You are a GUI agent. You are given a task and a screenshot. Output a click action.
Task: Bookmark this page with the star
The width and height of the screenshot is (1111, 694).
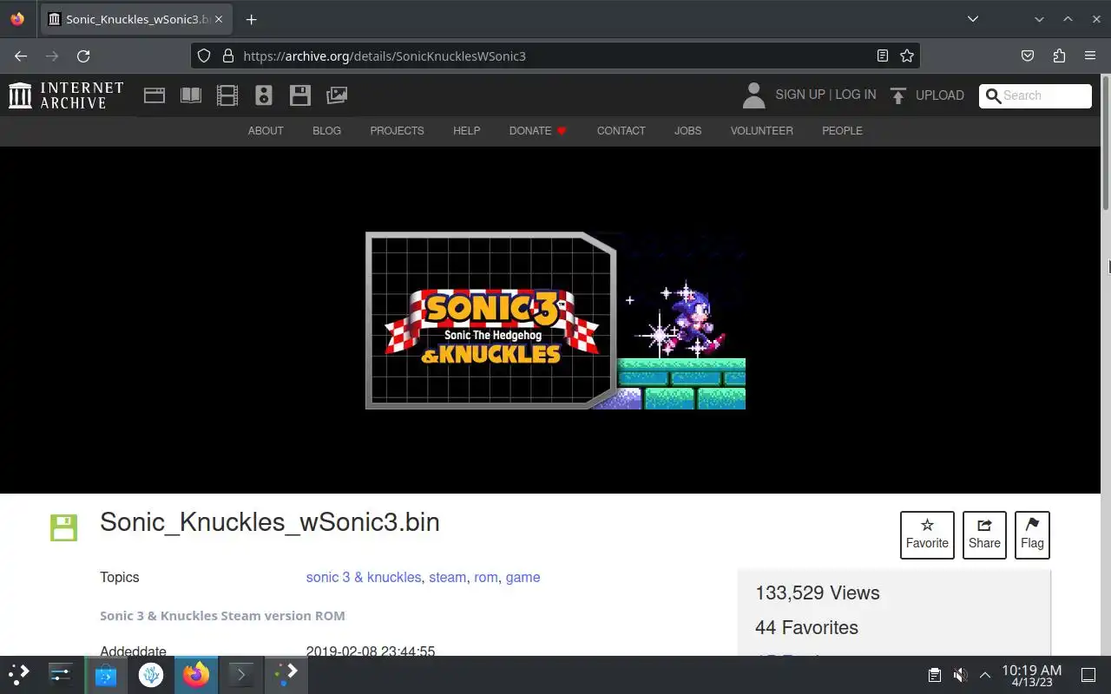(x=907, y=56)
